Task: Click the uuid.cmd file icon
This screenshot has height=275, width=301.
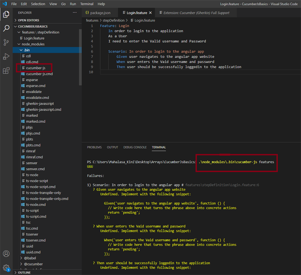Action: pyautogui.click(x=23, y=252)
